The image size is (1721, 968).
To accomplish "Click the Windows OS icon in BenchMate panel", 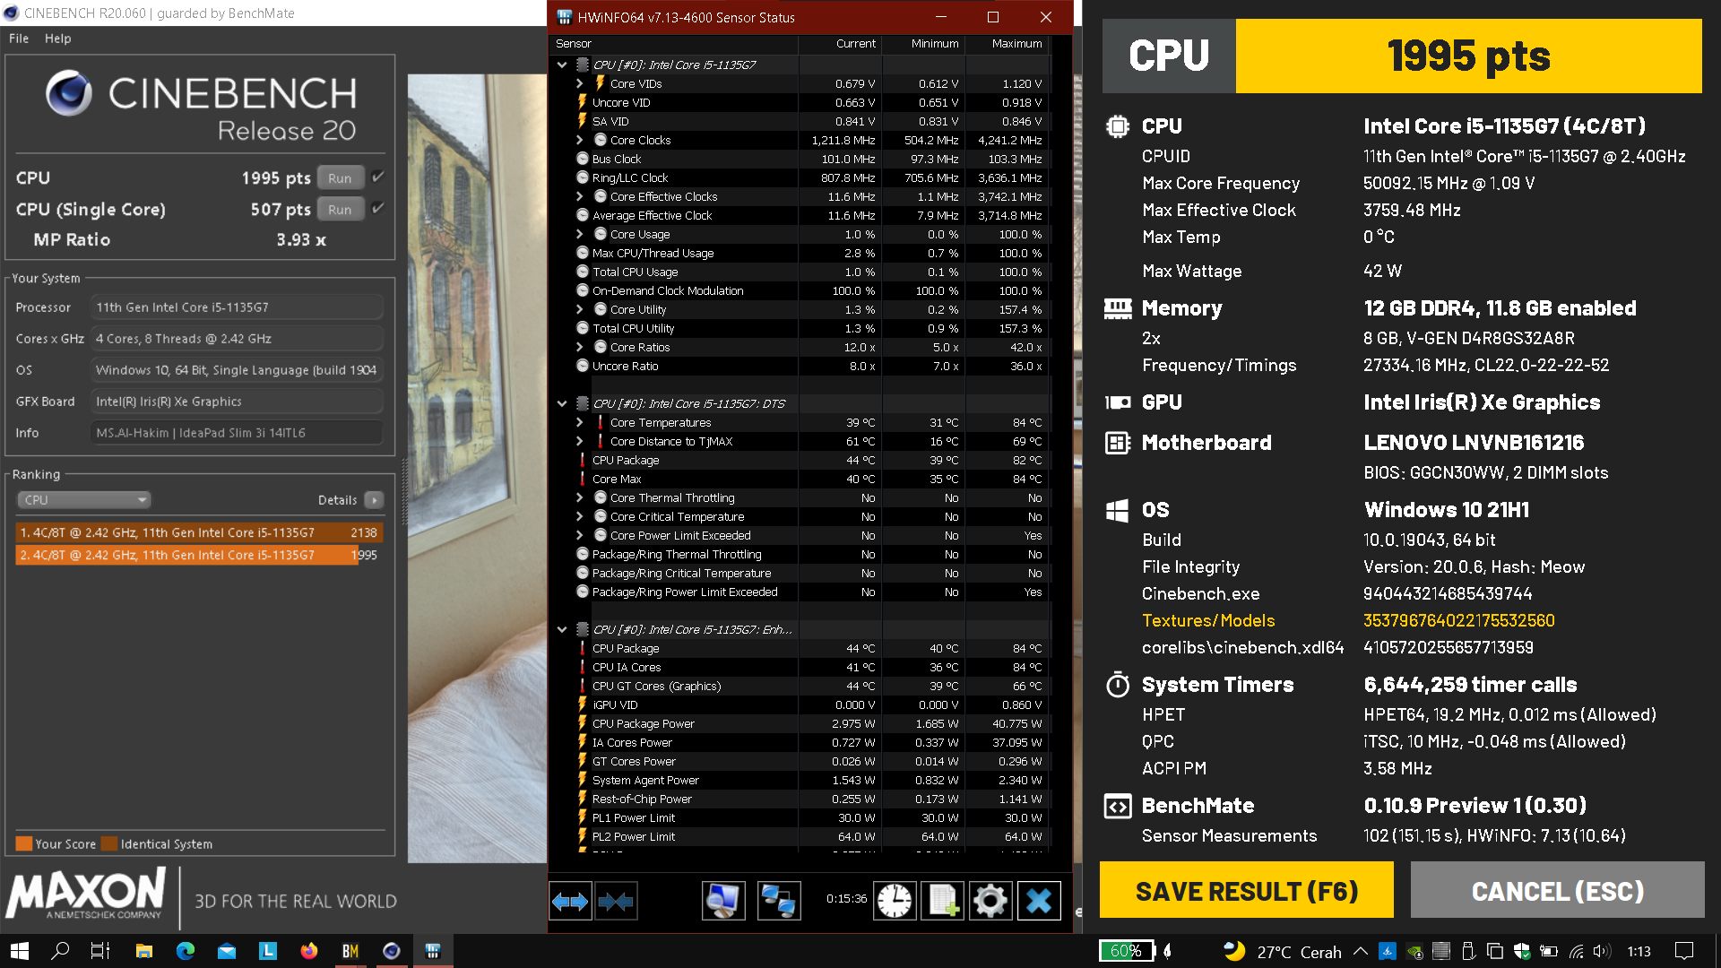I will click(1118, 511).
